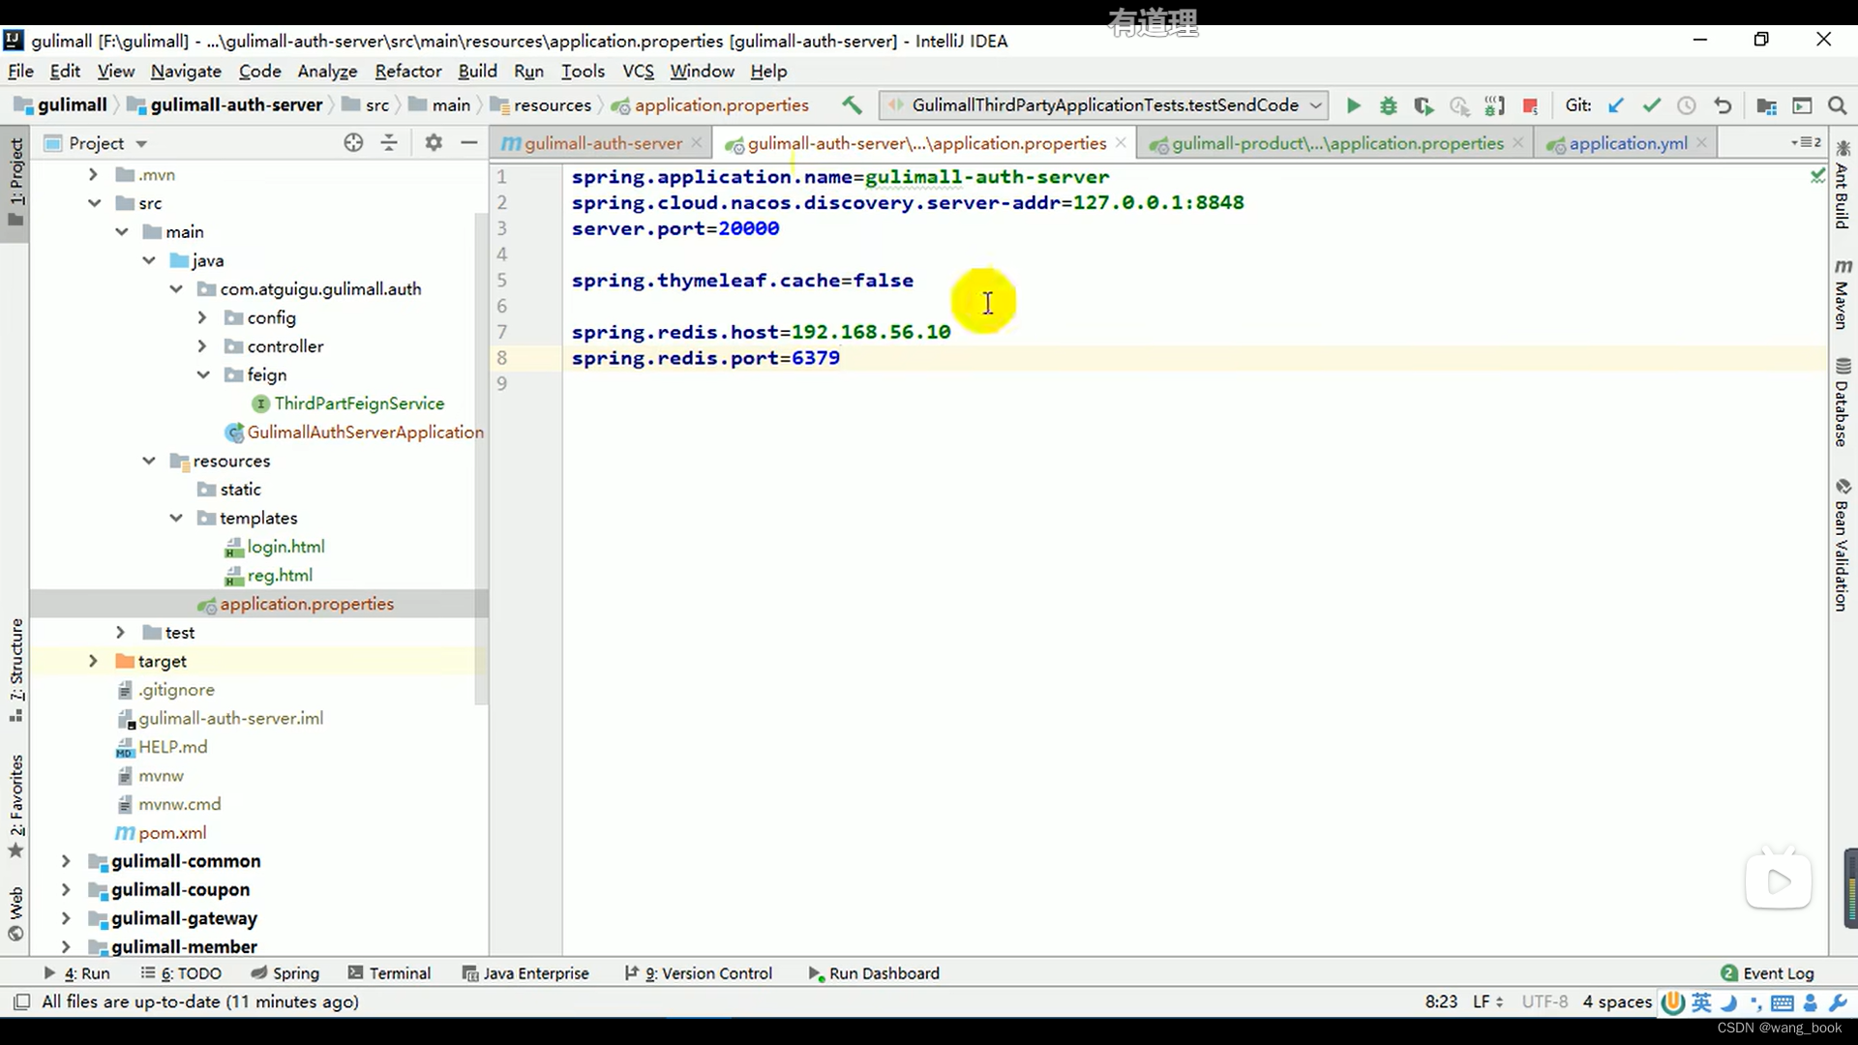Open run configuration dropdown
Viewport: 1858px width, 1045px height.
[1315, 105]
